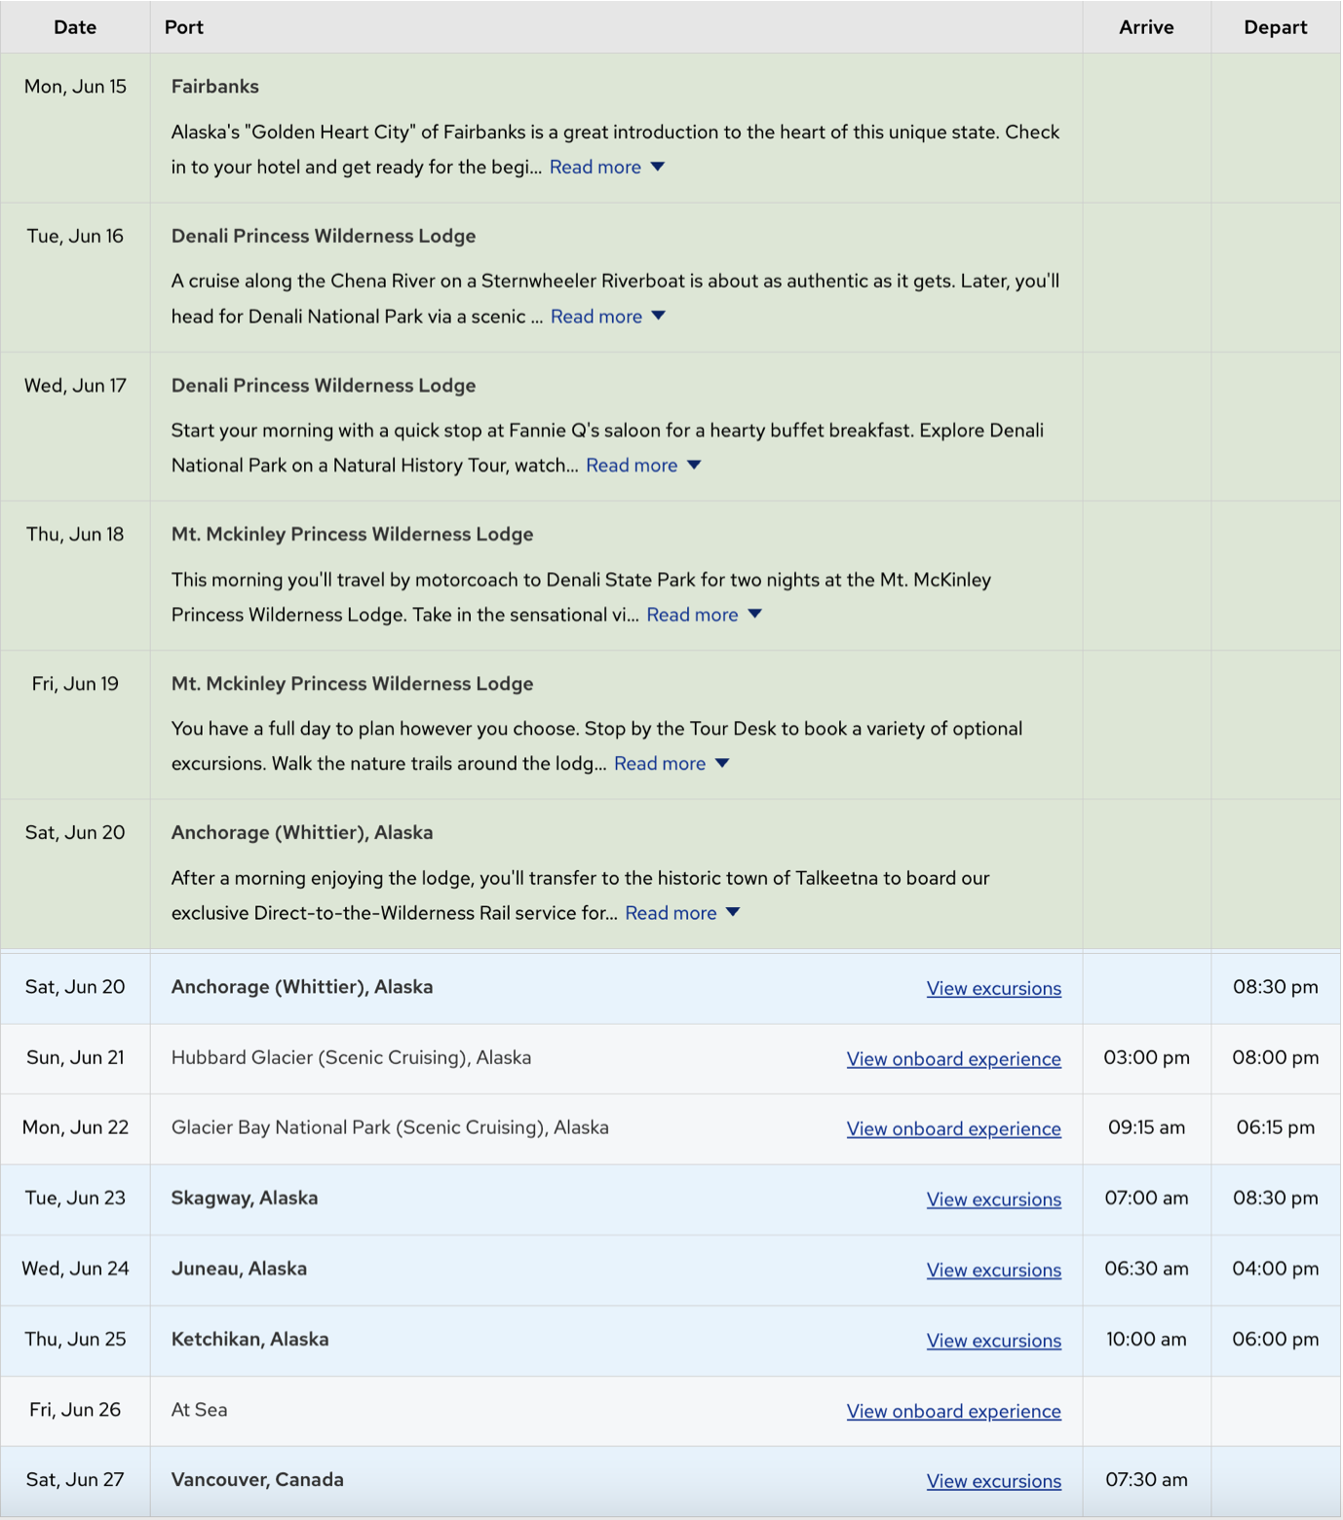Click Read more on the Sternwheeler Riverboat day
This screenshot has width=1343, height=1520.
pyautogui.click(x=595, y=316)
